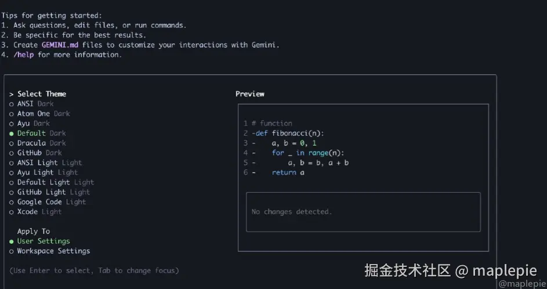Switch to the Dracula Dark theme
Image resolution: width=547 pixels, height=289 pixels.
click(12, 143)
